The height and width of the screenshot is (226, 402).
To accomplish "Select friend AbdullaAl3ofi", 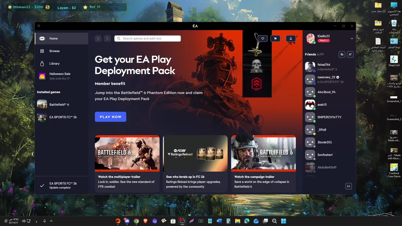I will click(329, 167).
